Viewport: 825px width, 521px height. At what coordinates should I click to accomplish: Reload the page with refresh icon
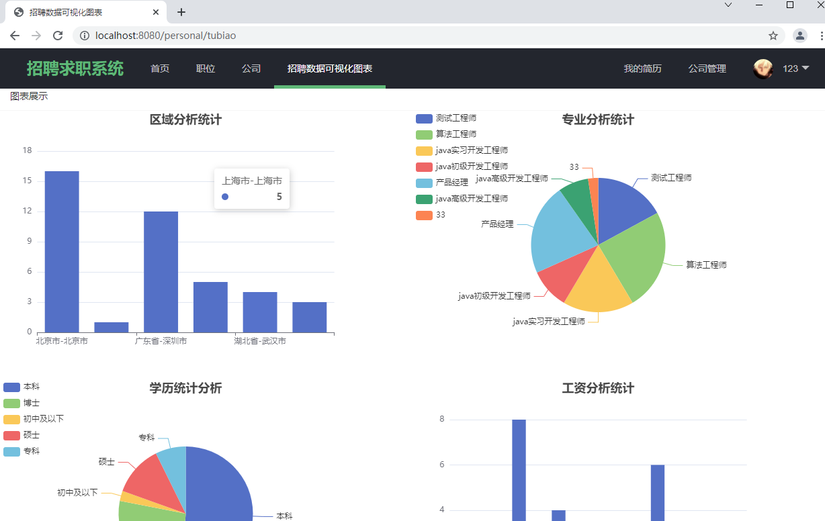(58, 36)
